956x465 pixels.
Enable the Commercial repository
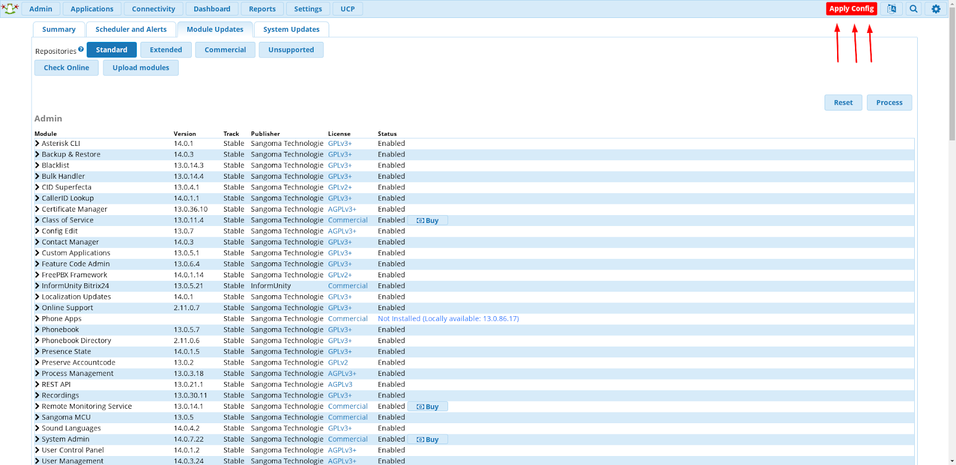tap(225, 50)
